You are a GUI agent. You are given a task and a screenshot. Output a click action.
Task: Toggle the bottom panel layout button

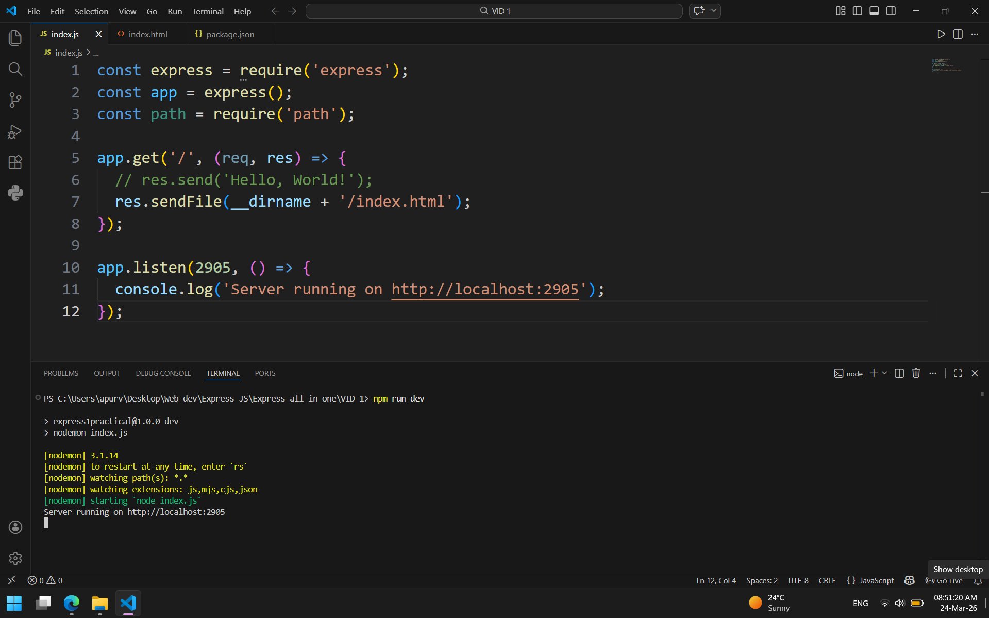(874, 11)
